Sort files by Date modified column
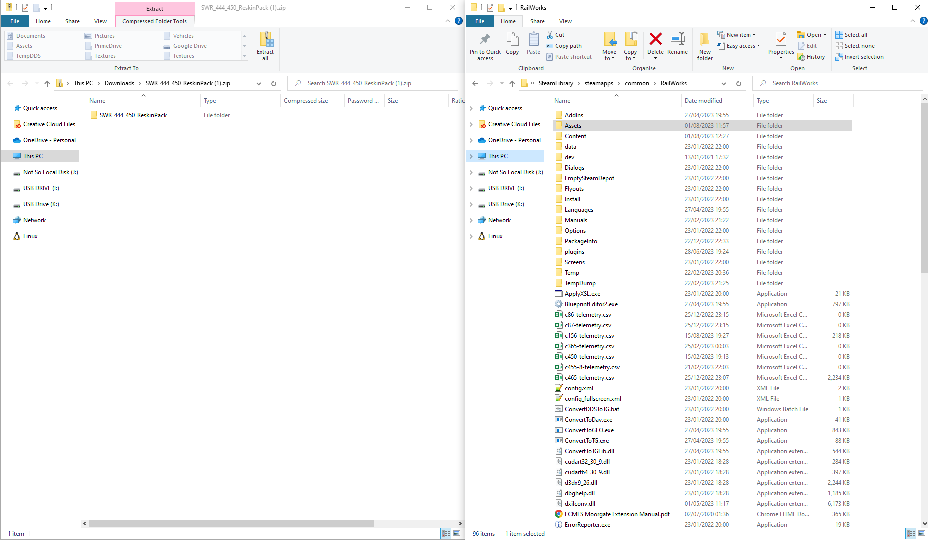Screen dimensions: 928x540 point(703,101)
